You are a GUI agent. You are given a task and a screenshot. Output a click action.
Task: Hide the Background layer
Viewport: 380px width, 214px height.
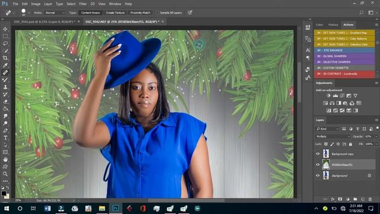point(318,175)
